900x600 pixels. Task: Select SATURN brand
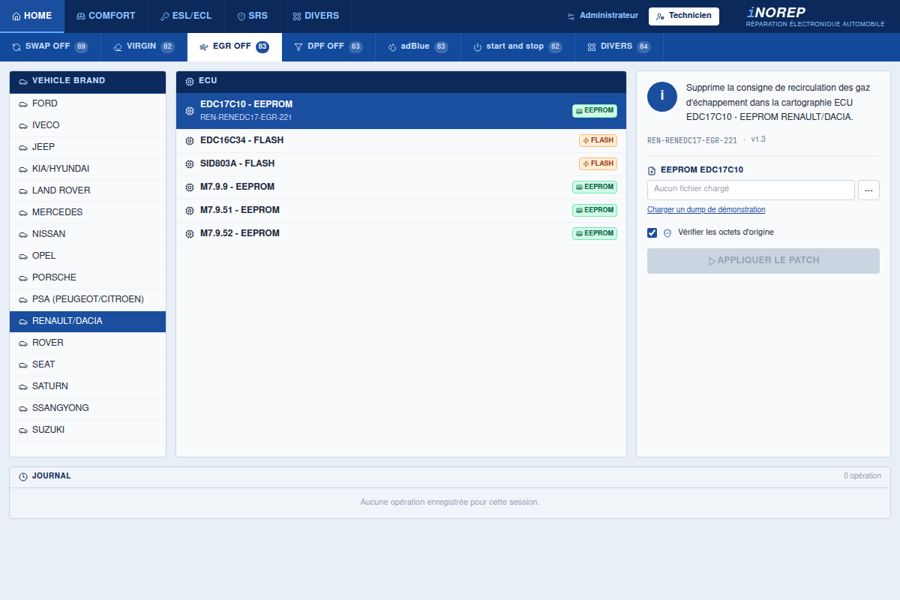click(88, 387)
